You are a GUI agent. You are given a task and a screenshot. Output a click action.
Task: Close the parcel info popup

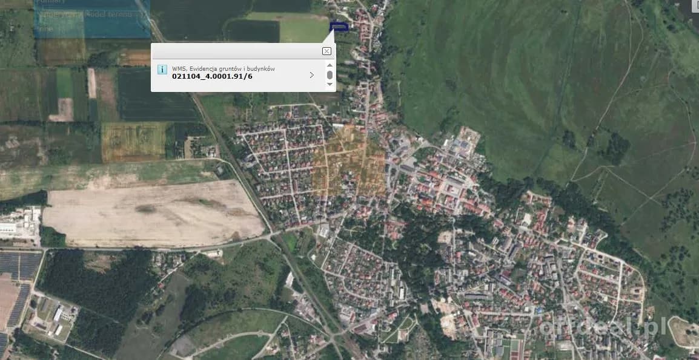pyautogui.click(x=326, y=51)
